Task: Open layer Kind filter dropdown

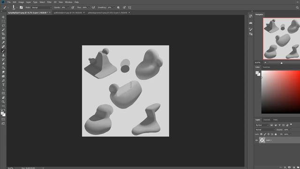Action: (262, 125)
